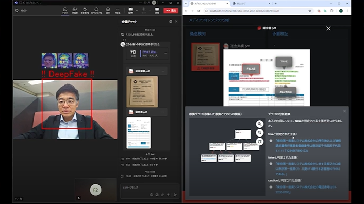364x204 pixels.
Task: Show the meeting participants list
Action: (75, 10)
